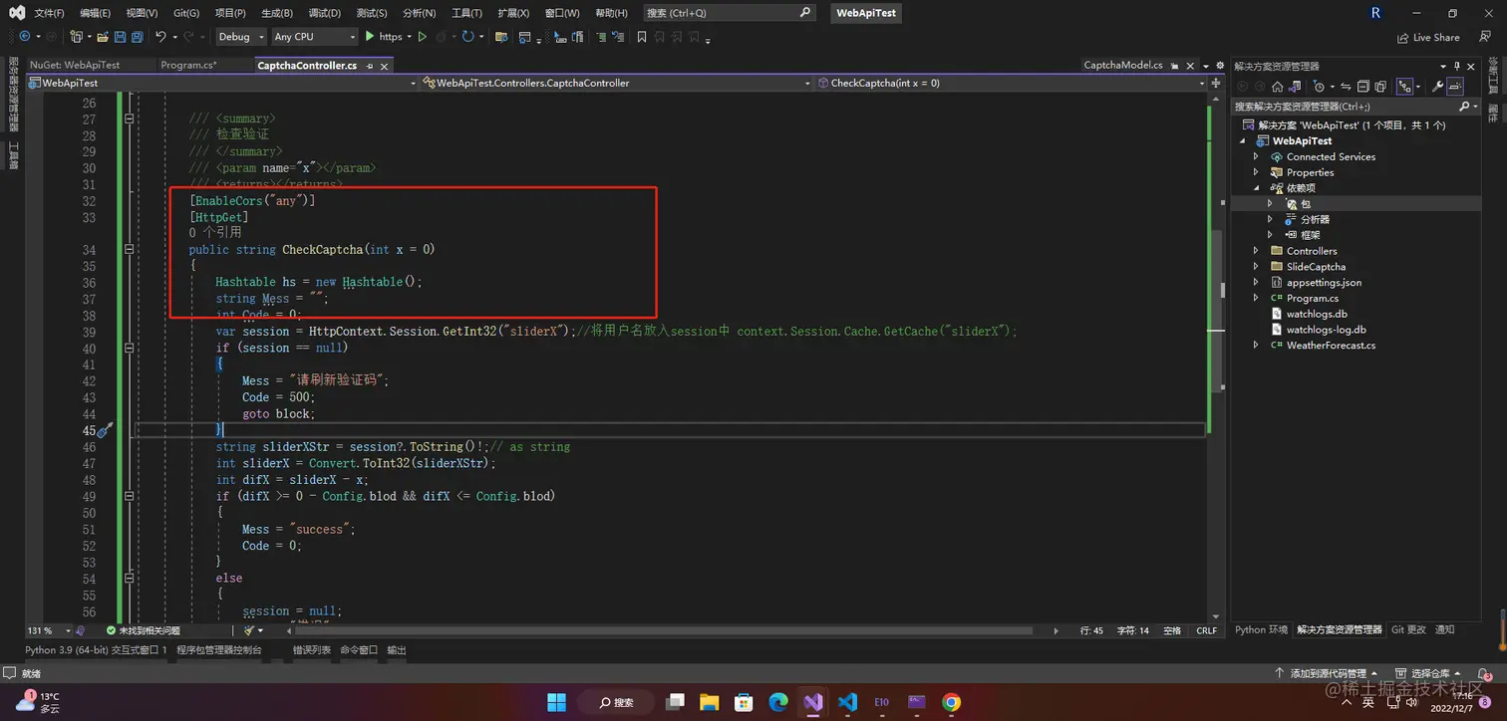The width and height of the screenshot is (1507, 721).
Task: Open the 调试(D) menu
Action: 324,13
